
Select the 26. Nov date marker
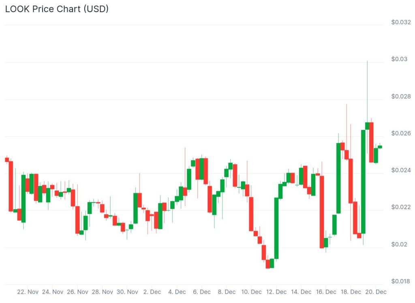click(77, 292)
